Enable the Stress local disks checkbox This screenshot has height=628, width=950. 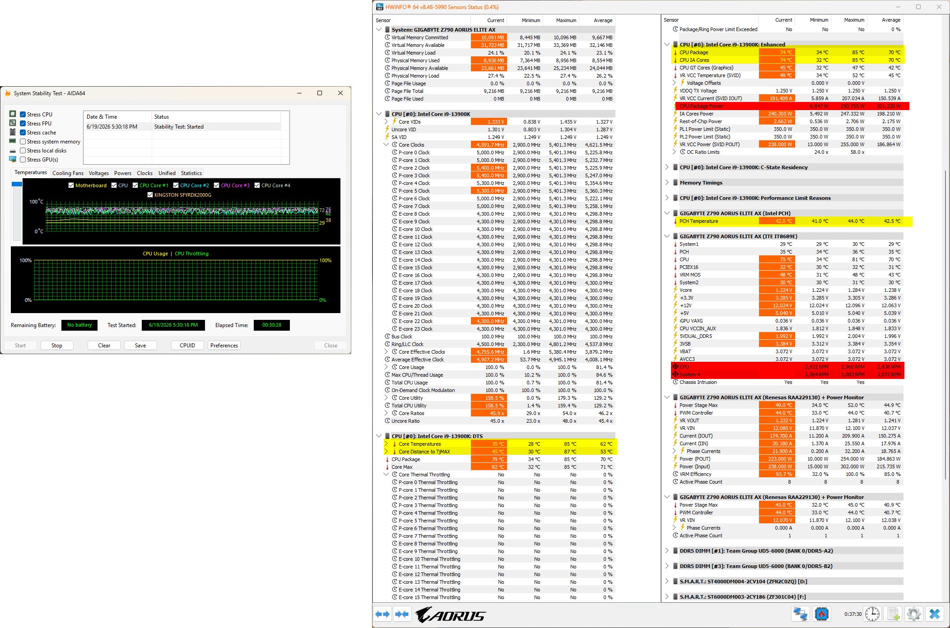[23, 151]
